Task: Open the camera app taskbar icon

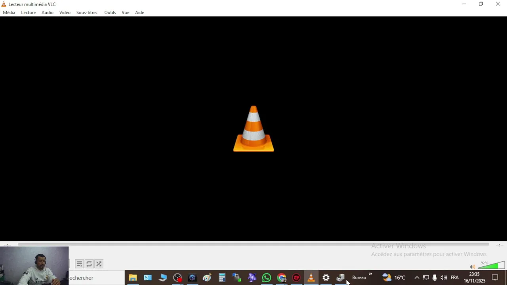Action: (192, 278)
